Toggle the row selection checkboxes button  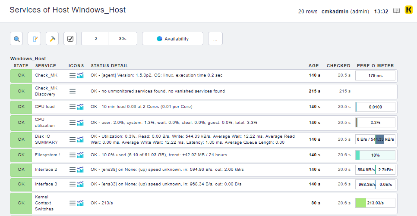tap(70, 39)
